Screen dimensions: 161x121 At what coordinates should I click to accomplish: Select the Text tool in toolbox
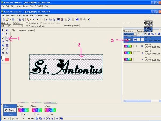(3, 34)
